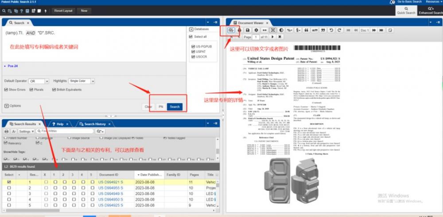Expand the Options section

pos(13,106)
